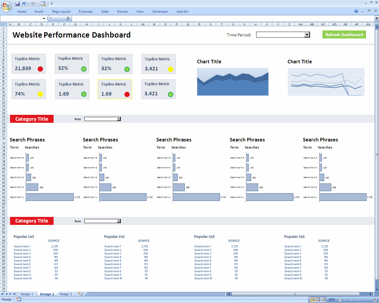379x303 pixels.
Task: Open the Time Period dropdown
Action: click(307, 35)
